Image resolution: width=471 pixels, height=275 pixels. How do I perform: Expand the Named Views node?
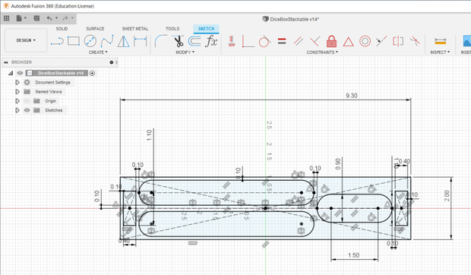click(x=17, y=92)
